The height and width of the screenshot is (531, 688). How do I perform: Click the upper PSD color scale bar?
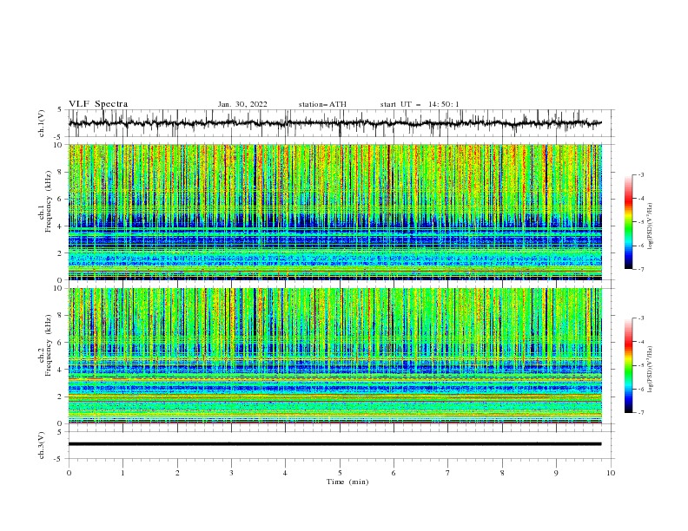tap(629, 222)
